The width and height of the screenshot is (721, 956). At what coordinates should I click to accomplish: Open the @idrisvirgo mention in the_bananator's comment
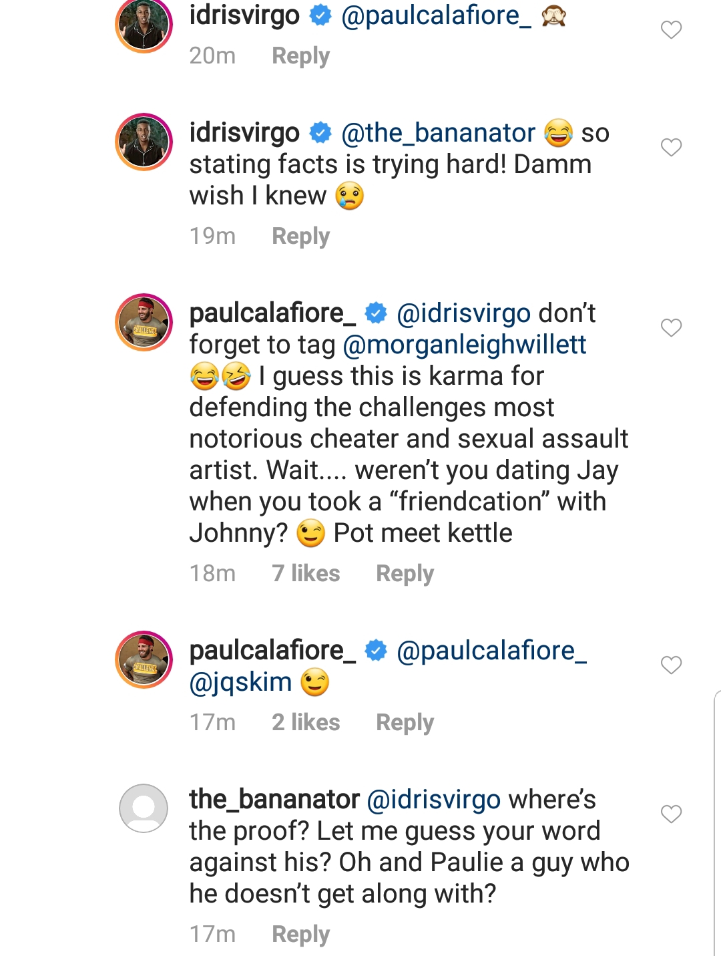(434, 800)
